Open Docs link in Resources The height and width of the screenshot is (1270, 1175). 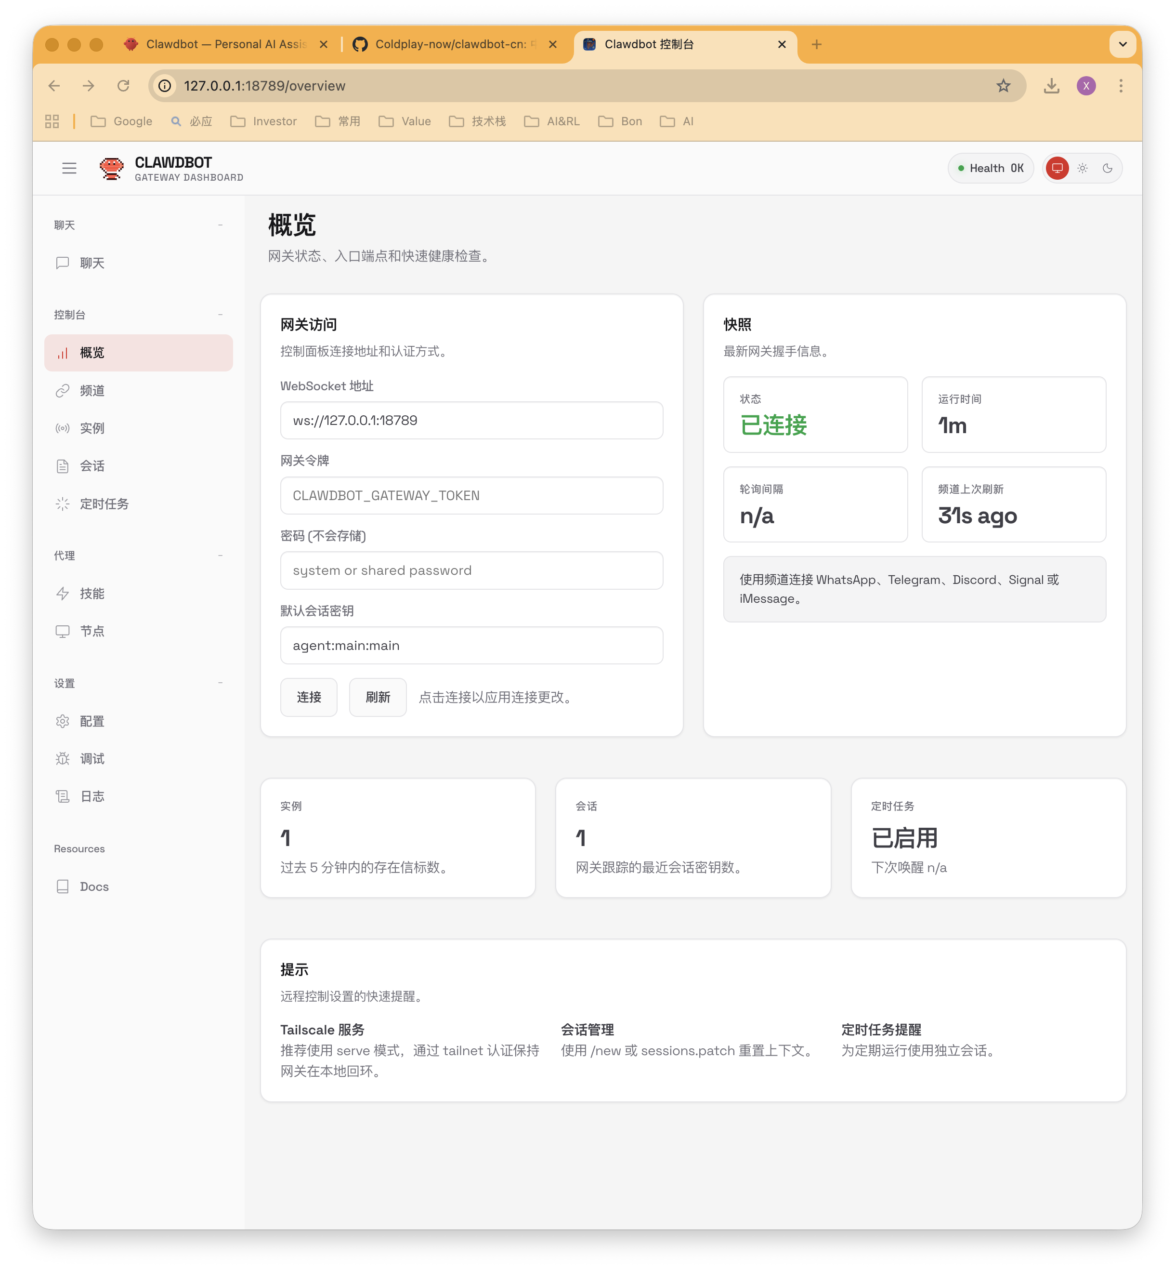point(139,886)
